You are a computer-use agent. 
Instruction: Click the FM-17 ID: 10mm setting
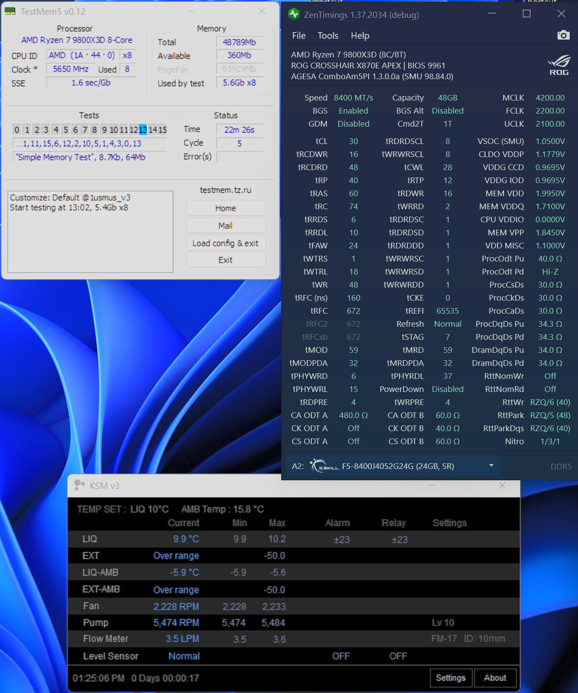(468, 639)
